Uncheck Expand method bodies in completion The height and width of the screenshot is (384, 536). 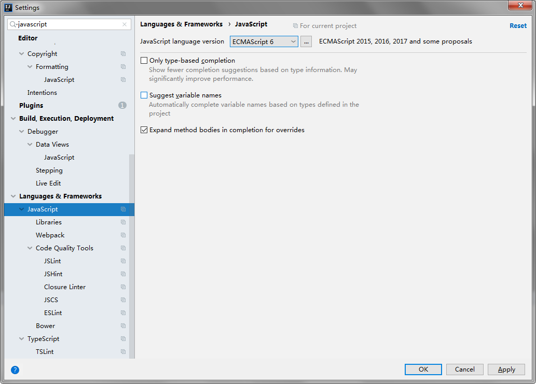144,130
